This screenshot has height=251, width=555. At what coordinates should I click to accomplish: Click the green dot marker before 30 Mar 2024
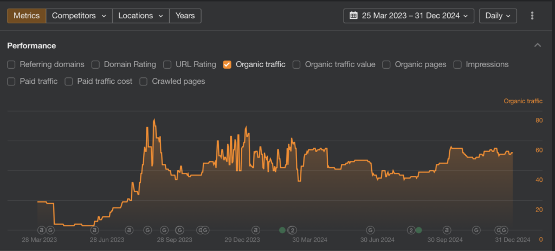click(x=282, y=230)
